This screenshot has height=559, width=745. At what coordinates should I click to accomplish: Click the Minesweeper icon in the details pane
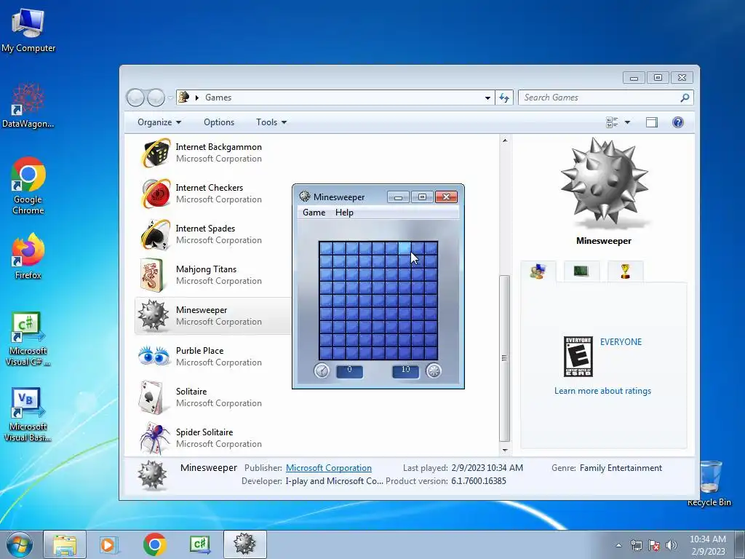(x=153, y=475)
